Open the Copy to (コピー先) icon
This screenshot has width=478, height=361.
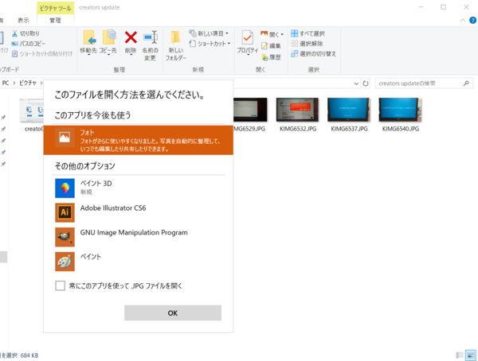pos(109,37)
